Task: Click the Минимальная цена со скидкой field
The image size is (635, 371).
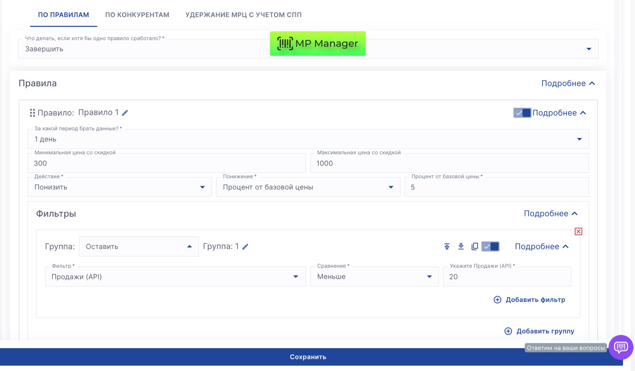Action: 166,163
